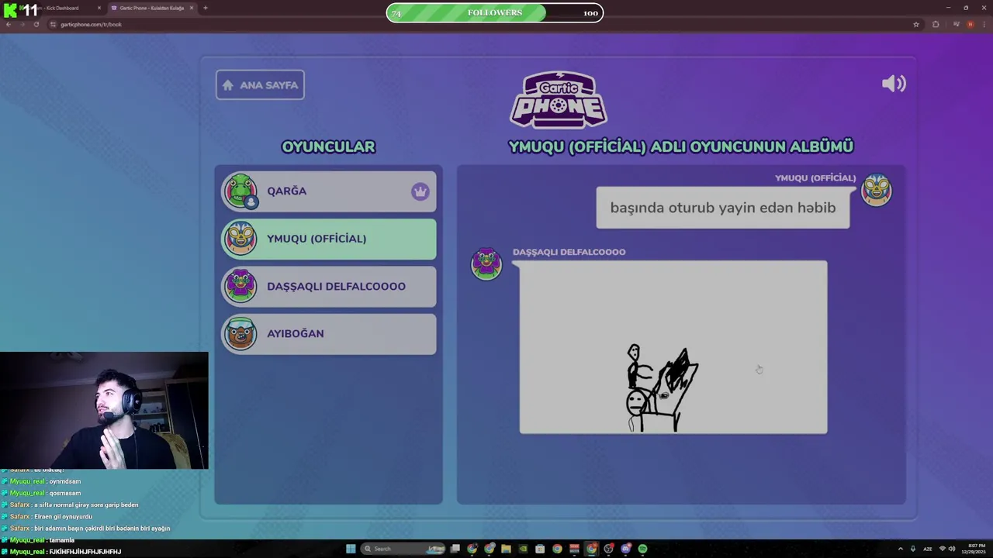
Task: Click the prompt text 'başında oturub yayin edən həbib'
Action: [723, 208]
